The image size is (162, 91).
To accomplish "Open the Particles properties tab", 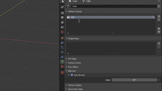I will (62, 48).
